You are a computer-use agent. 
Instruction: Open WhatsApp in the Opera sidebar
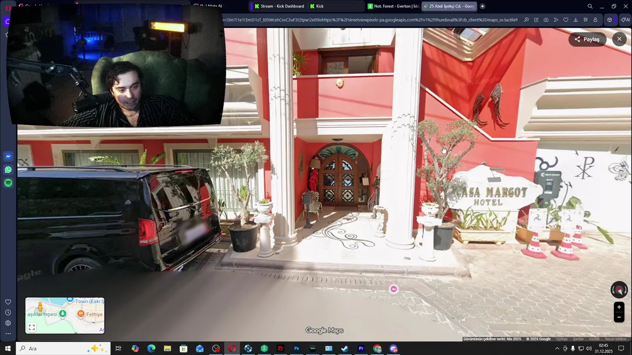[8, 170]
